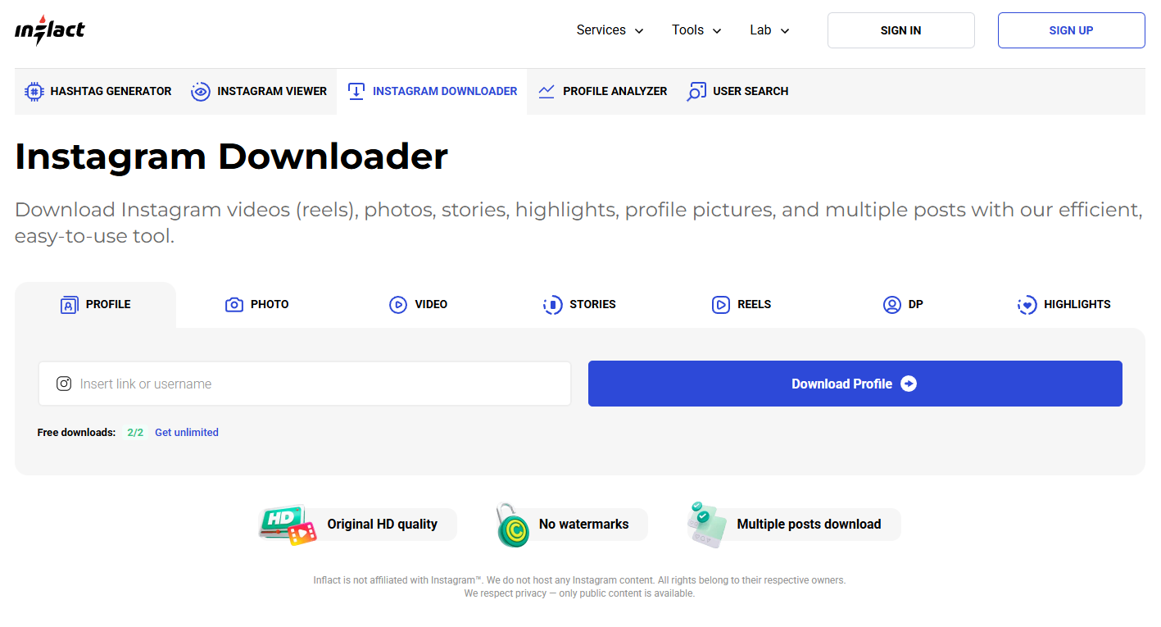Click the arrow icon on Download Profile

(909, 384)
